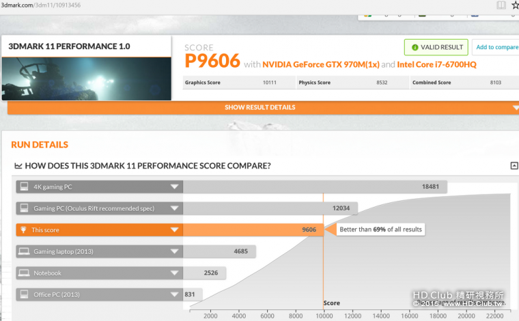Click the 4685 Gaming laptop score bar

point(219,251)
